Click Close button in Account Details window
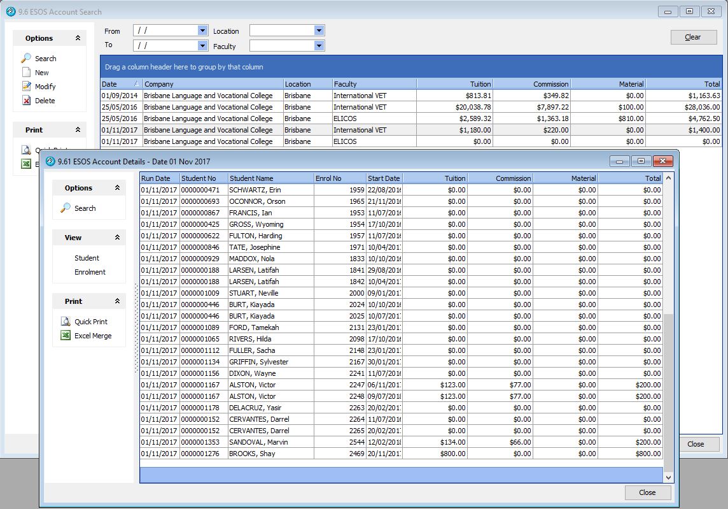The height and width of the screenshot is (509, 728). [x=647, y=492]
